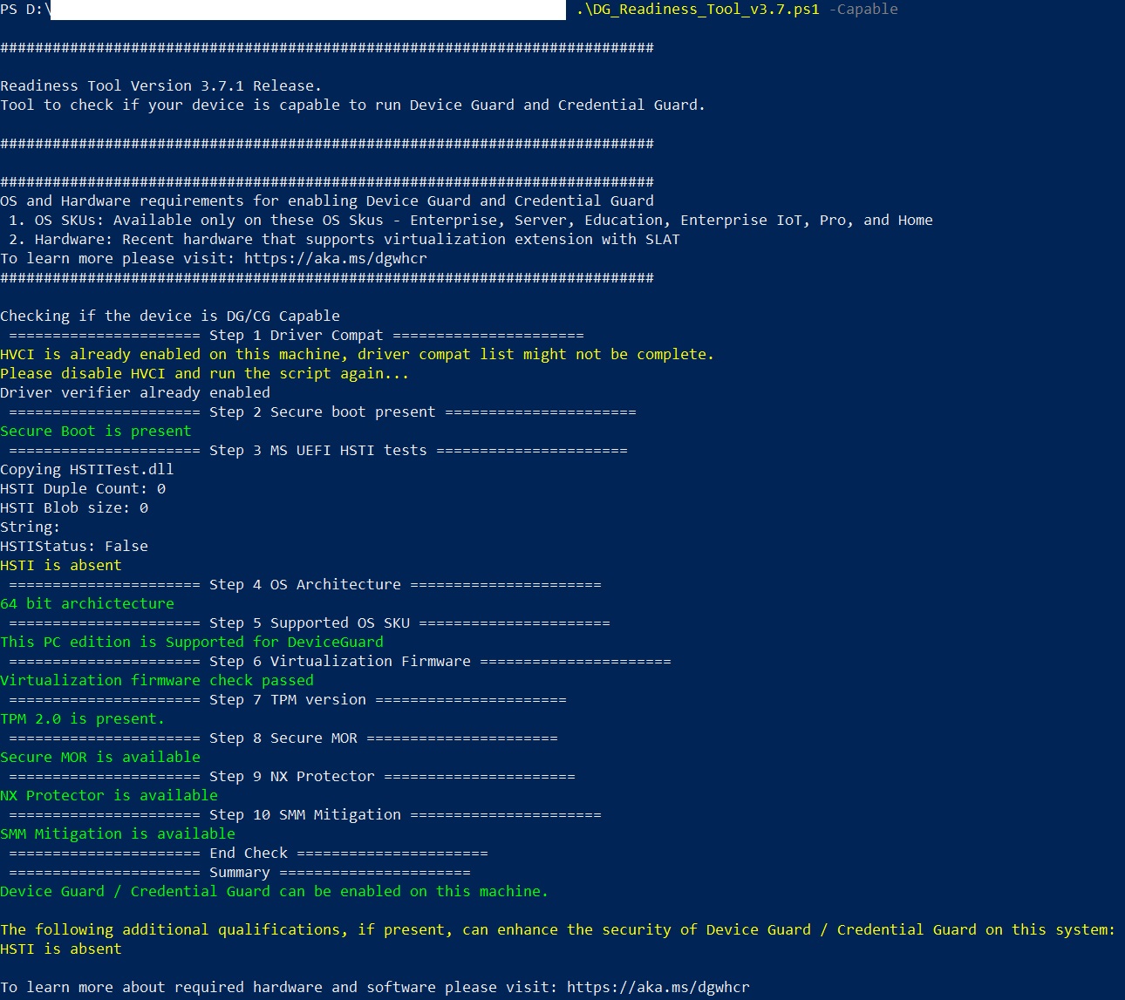Click 'HSTI is absent' in the summary
The width and height of the screenshot is (1125, 1000).
(61, 949)
